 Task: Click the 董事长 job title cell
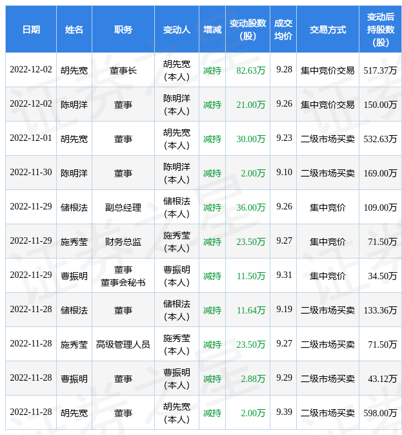coord(123,70)
